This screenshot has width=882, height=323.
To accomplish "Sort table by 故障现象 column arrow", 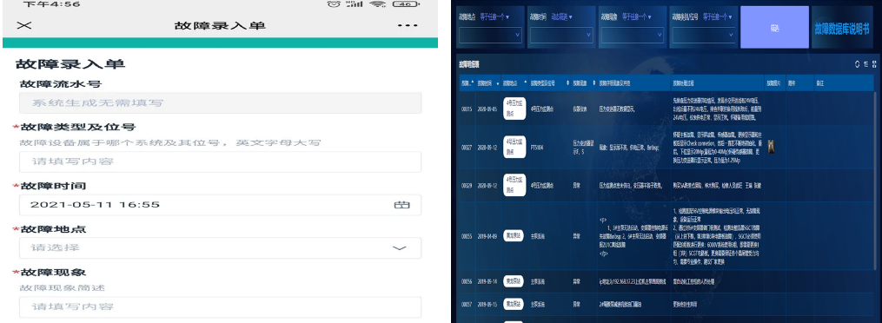I will 595,83.
